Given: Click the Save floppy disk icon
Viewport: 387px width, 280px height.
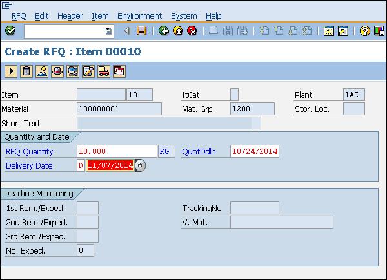Looking at the screenshot, I should click(142, 31).
